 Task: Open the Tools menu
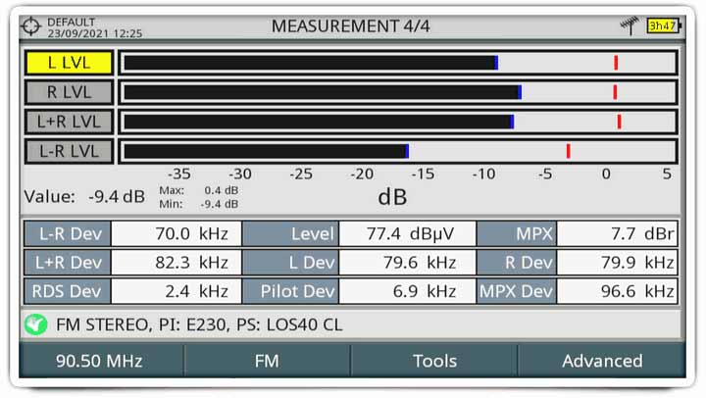pyautogui.click(x=434, y=361)
